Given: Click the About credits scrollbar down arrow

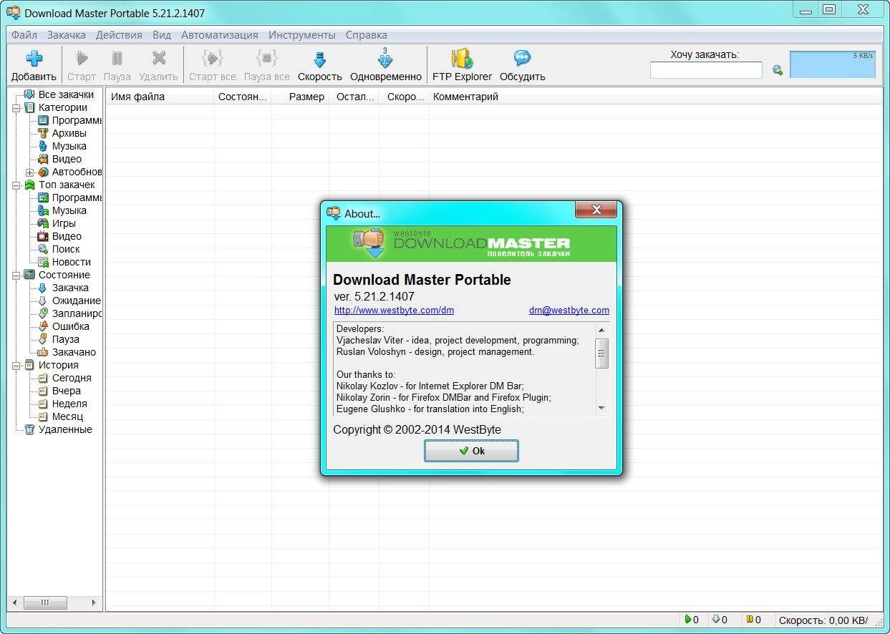Looking at the screenshot, I should 601,409.
